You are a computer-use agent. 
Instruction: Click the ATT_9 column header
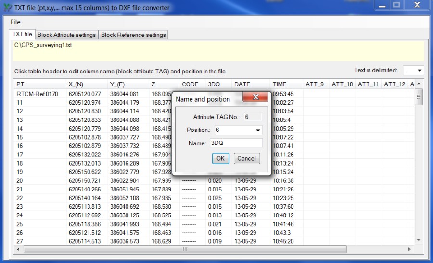tap(315, 84)
